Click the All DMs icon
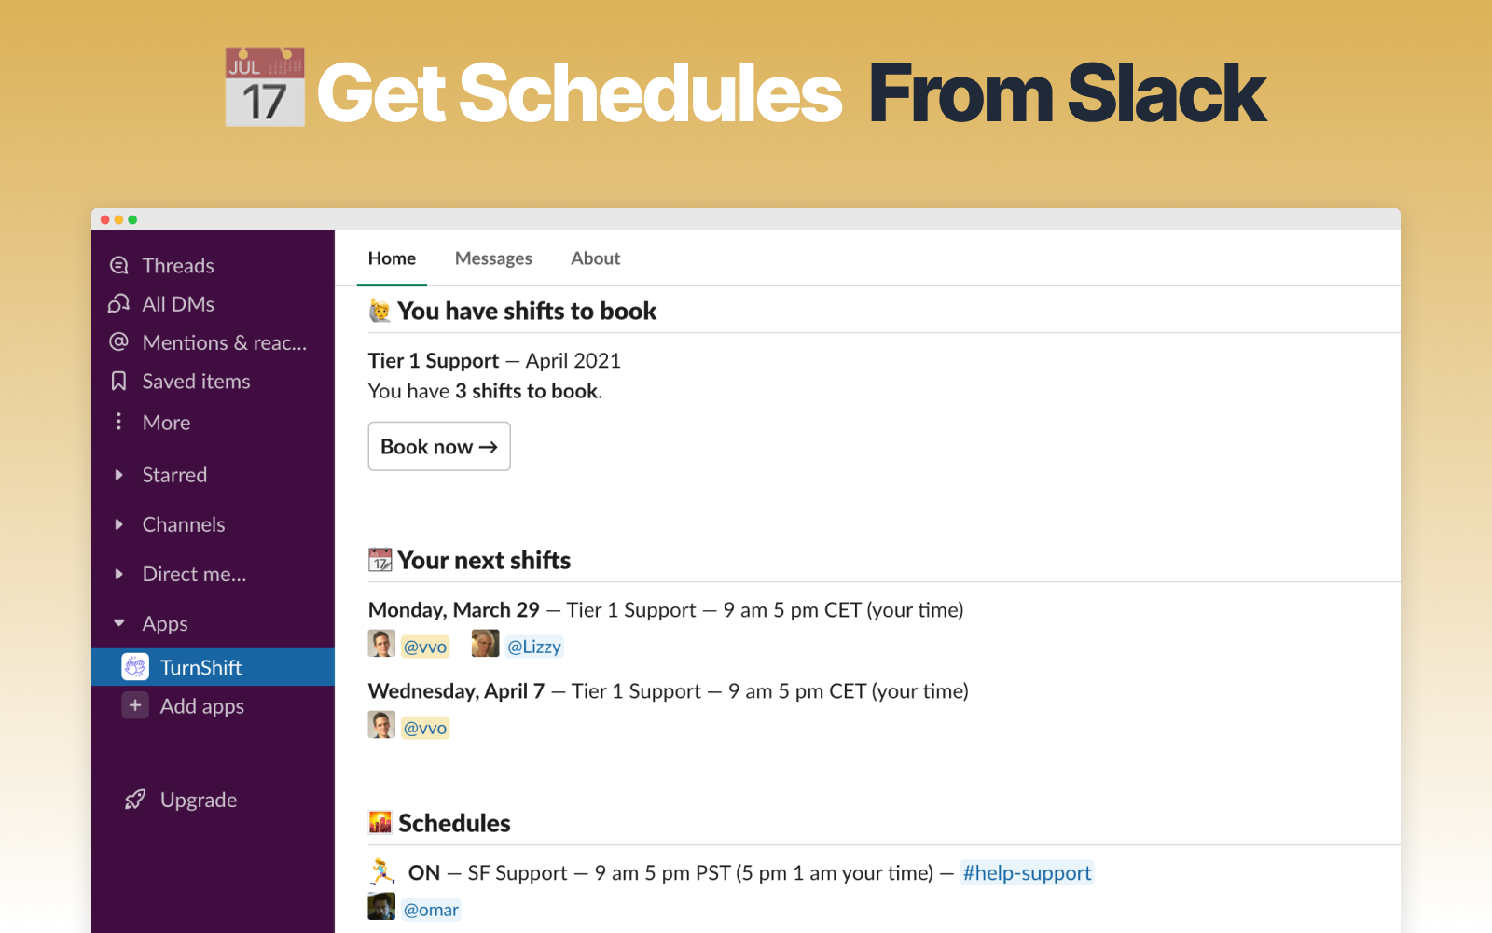Viewport: 1492px width, 933px height. pyautogui.click(x=119, y=304)
